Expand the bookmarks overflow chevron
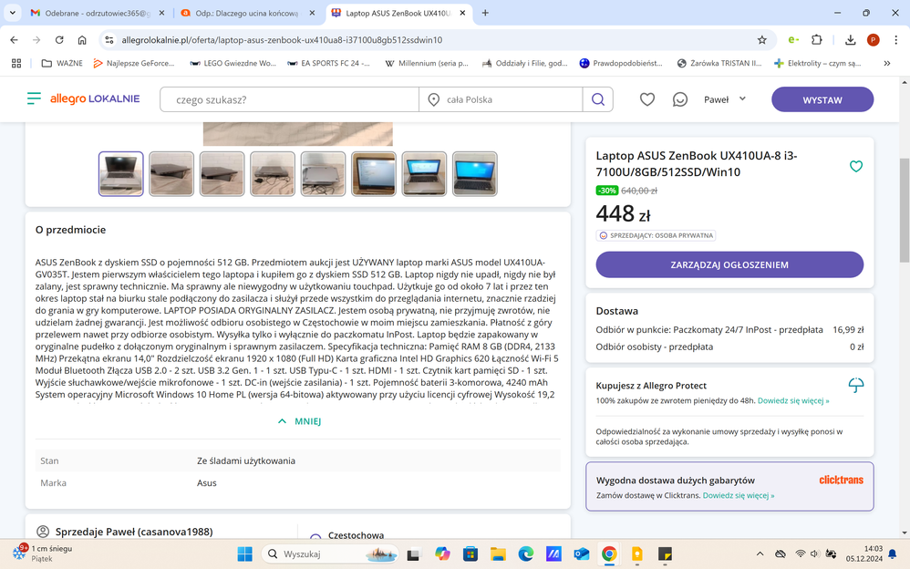This screenshot has height=569, width=910. (x=887, y=63)
